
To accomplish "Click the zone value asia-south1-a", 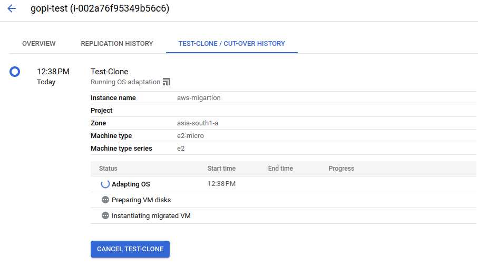I will [198, 123].
